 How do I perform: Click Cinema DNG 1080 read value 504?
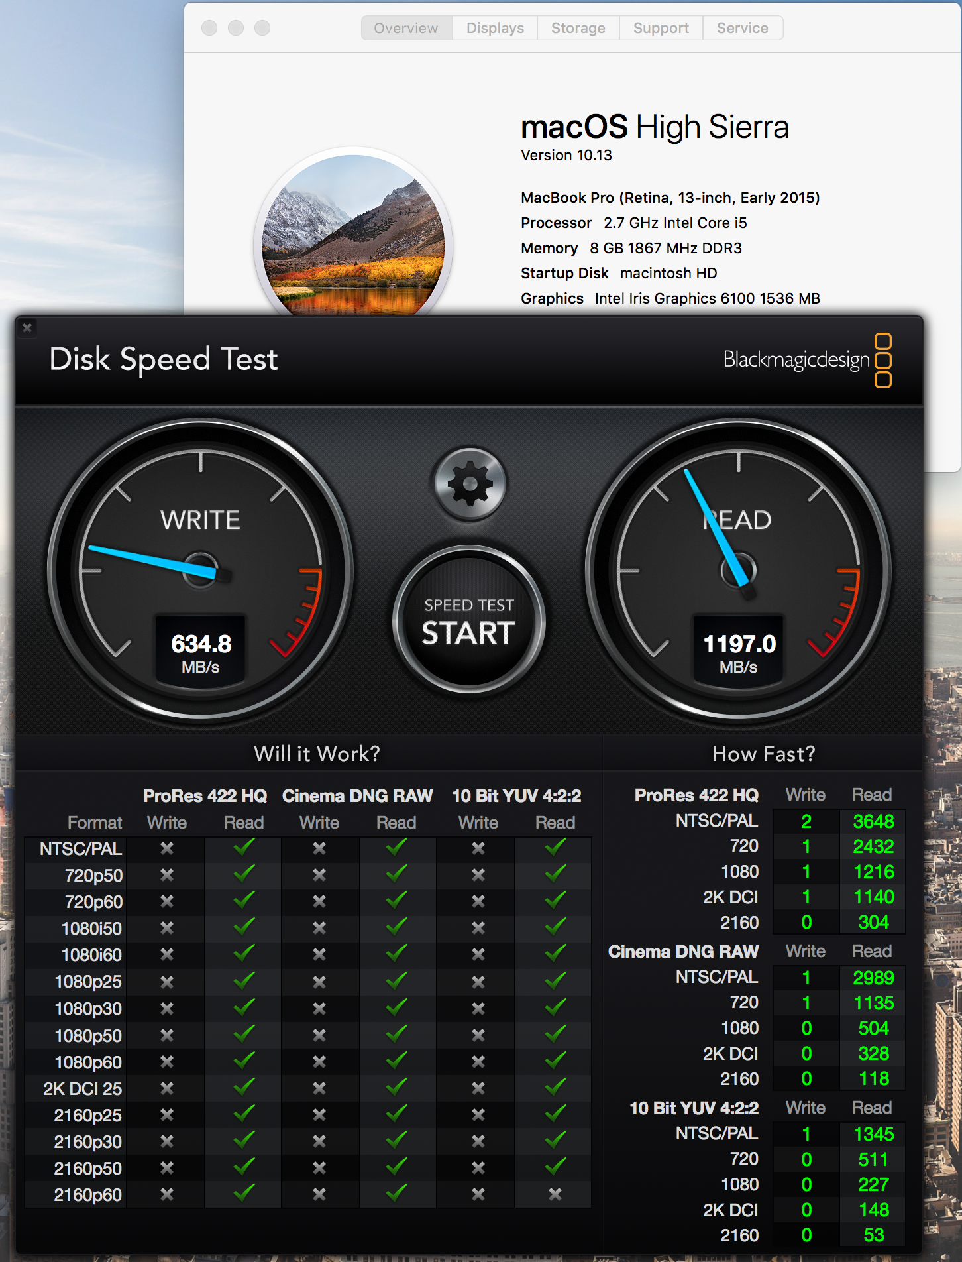coord(874,1028)
